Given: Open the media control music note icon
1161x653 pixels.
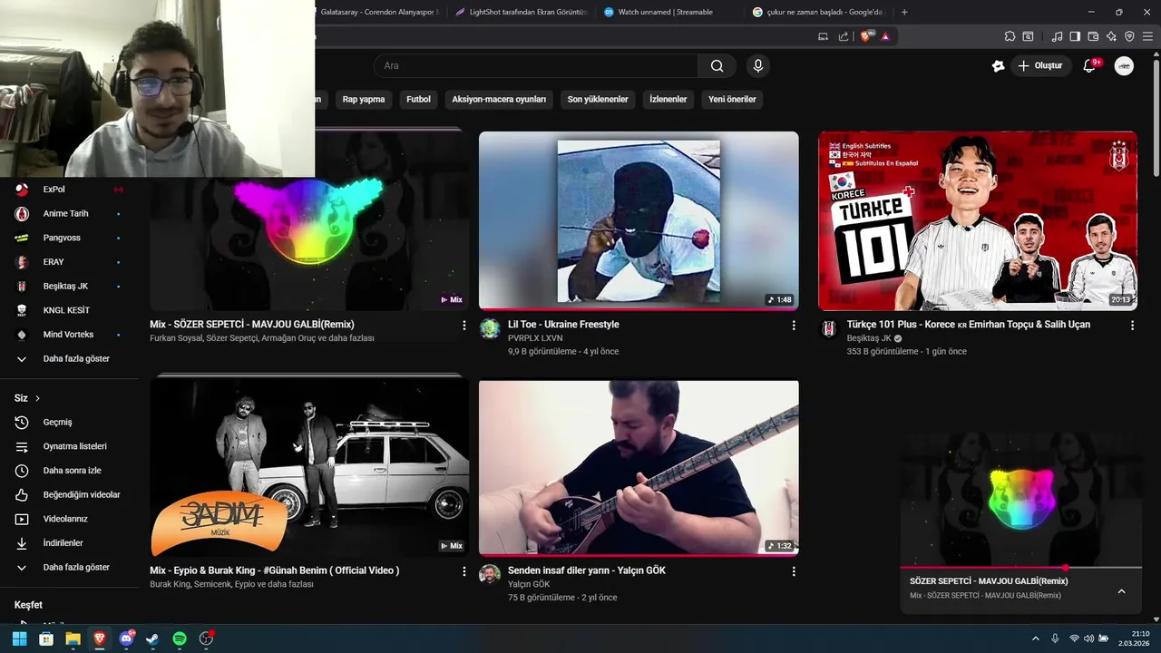Looking at the screenshot, I should pos(1057,36).
